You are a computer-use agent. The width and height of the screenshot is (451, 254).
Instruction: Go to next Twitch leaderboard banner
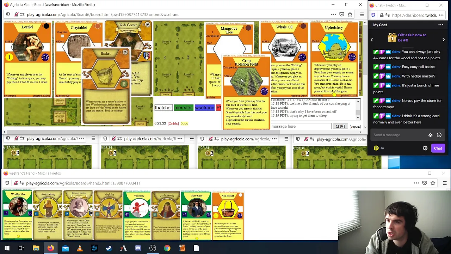click(443, 40)
